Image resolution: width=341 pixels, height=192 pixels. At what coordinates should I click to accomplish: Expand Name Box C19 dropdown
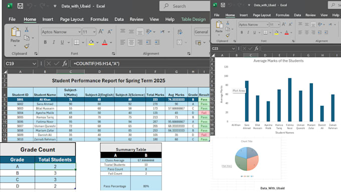(x=34, y=64)
